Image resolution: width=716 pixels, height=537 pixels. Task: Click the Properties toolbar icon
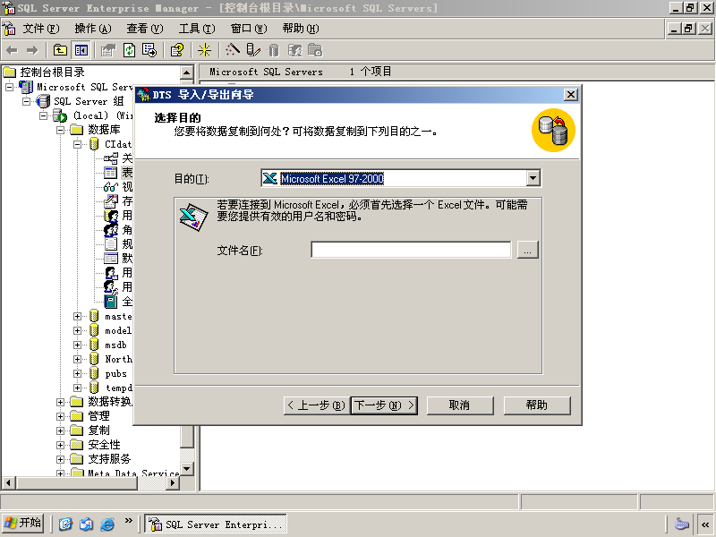pos(108,50)
